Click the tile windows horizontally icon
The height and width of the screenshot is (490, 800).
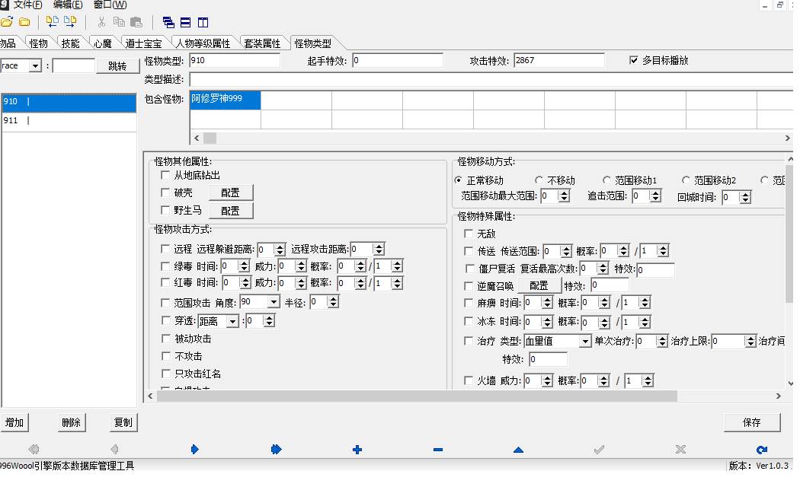tap(186, 22)
